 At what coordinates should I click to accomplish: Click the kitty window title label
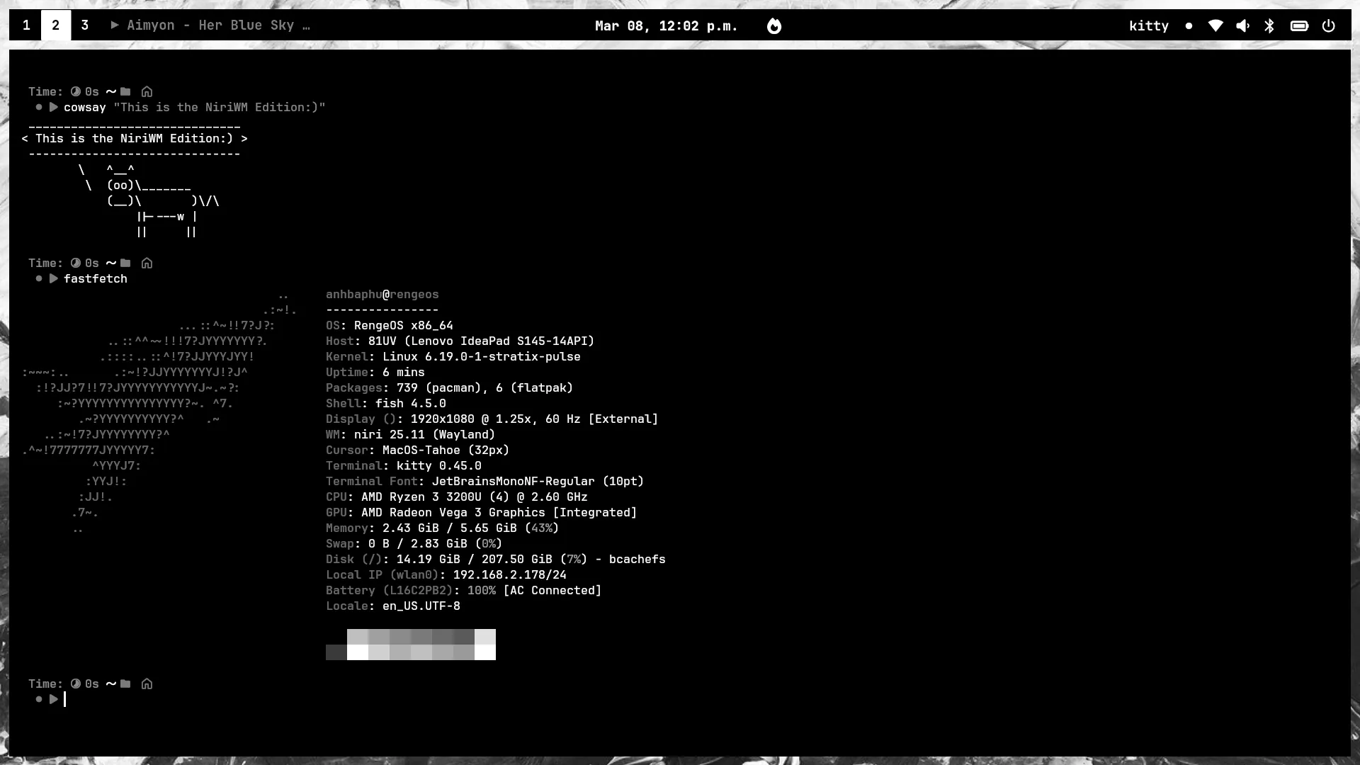[1148, 26]
